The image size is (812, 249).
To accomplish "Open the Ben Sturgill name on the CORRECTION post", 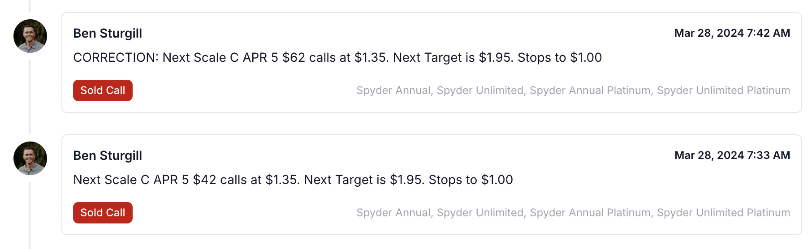I will tap(108, 33).
